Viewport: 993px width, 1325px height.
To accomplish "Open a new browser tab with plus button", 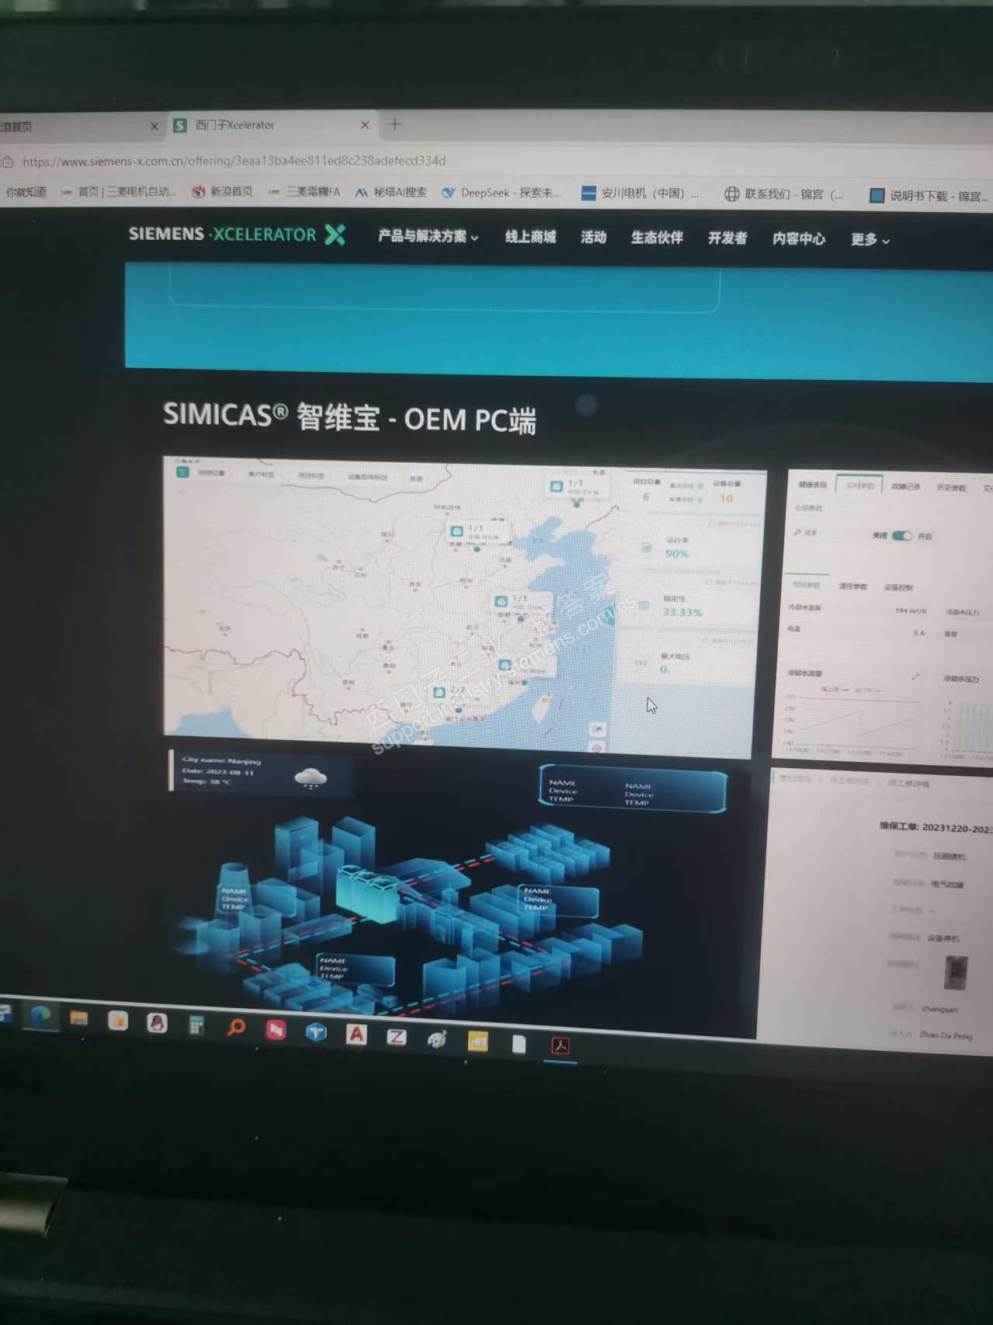I will pos(394,124).
